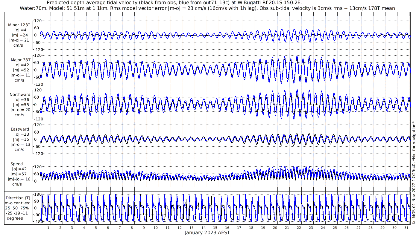Click the day '31' tick label
The width and height of the screenshot is (419, 239).
pyautogui.click(x=406, y=228)
